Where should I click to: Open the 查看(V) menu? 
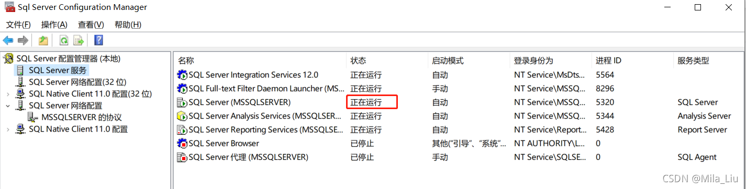[91, 25]
